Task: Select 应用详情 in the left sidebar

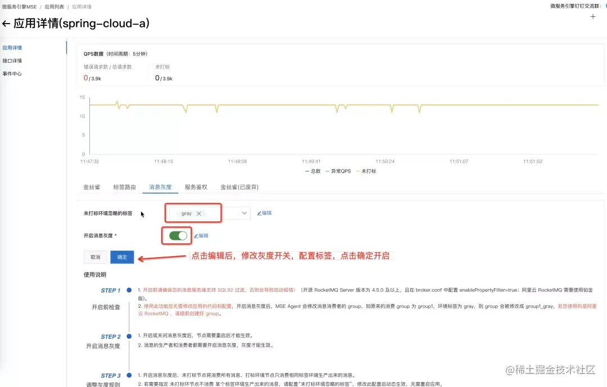Action: 12,48
